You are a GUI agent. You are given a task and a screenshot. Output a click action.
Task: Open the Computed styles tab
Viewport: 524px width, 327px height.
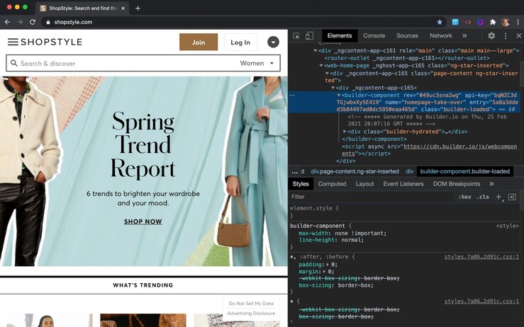tap(332, 184)
